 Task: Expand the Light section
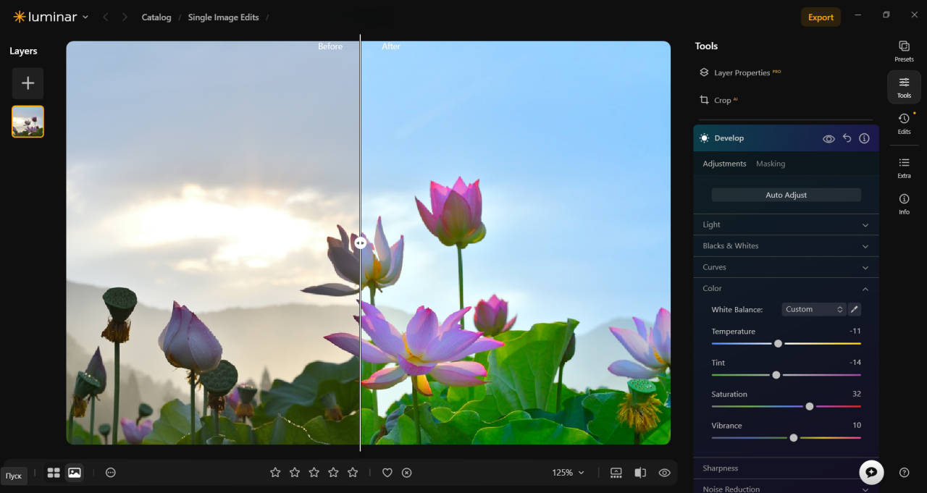tap(786, 224)
